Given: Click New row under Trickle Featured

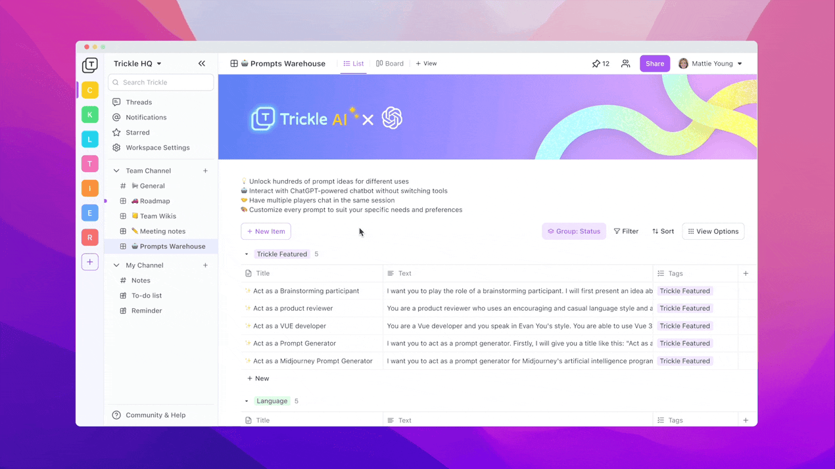Looking at the screenshot, I should tap(258, 378).
